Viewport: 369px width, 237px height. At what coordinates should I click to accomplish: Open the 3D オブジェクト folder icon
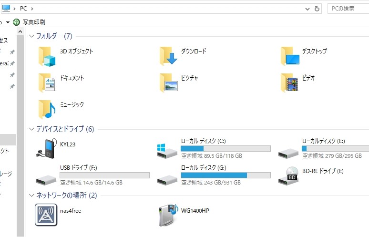[47, 56]
